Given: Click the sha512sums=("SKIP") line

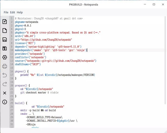Looking at the screenshot, I should point(28,64).
